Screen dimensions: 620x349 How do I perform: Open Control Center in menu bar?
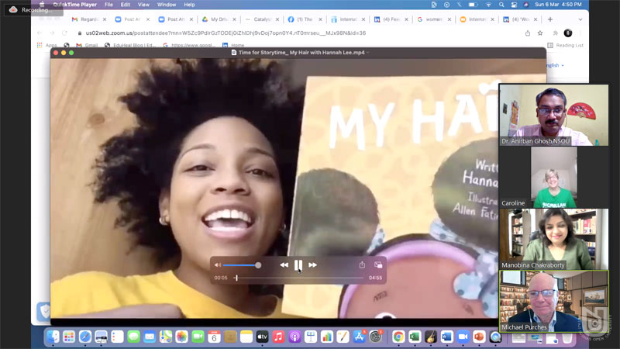(514, 5)
